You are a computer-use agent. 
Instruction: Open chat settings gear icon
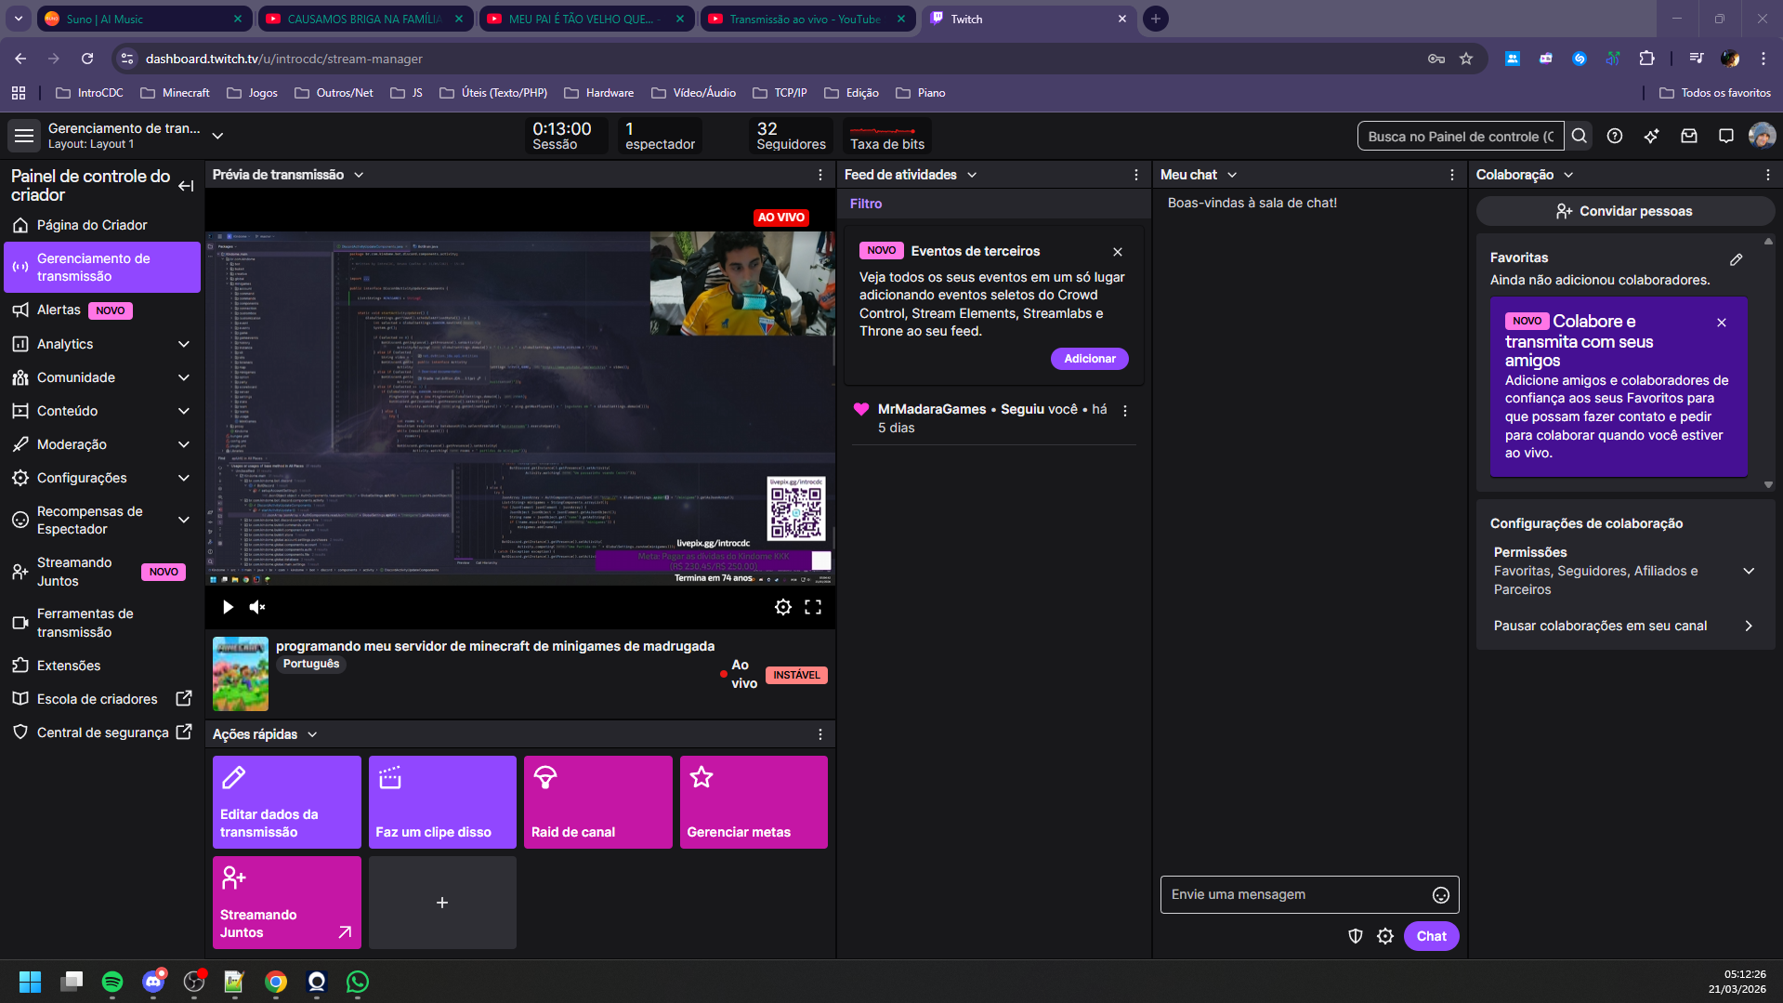pyautogui.click(x=1385, y=936)
